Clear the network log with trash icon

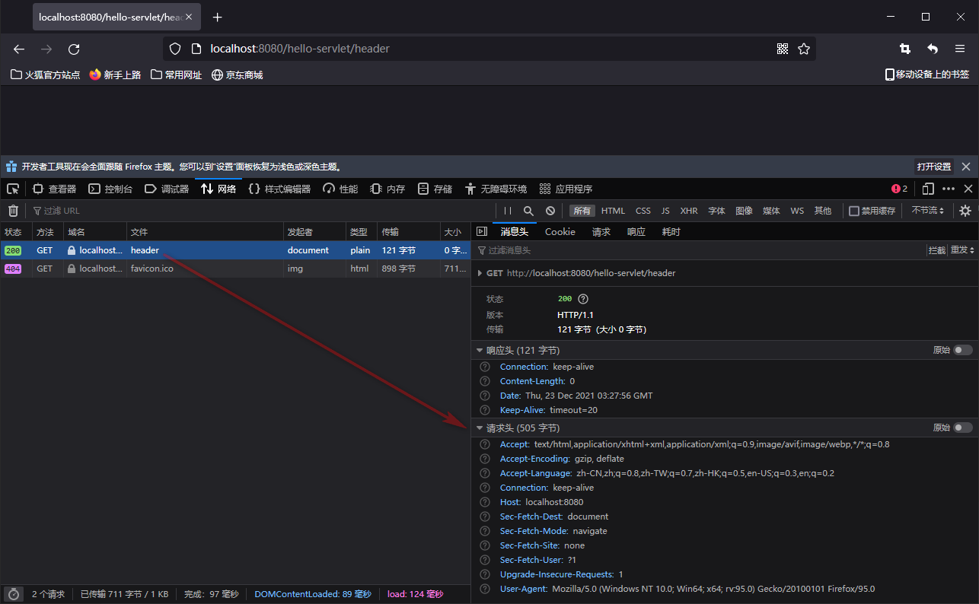[13, 211]
